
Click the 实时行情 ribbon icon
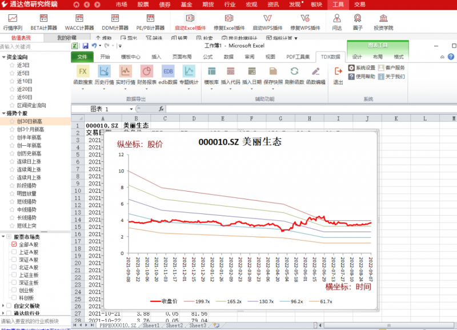(x=125, y=71)
